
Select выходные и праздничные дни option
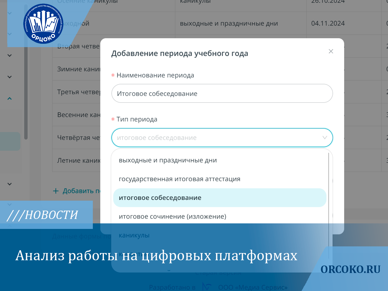pyautogui.click(x=168, y=160)
